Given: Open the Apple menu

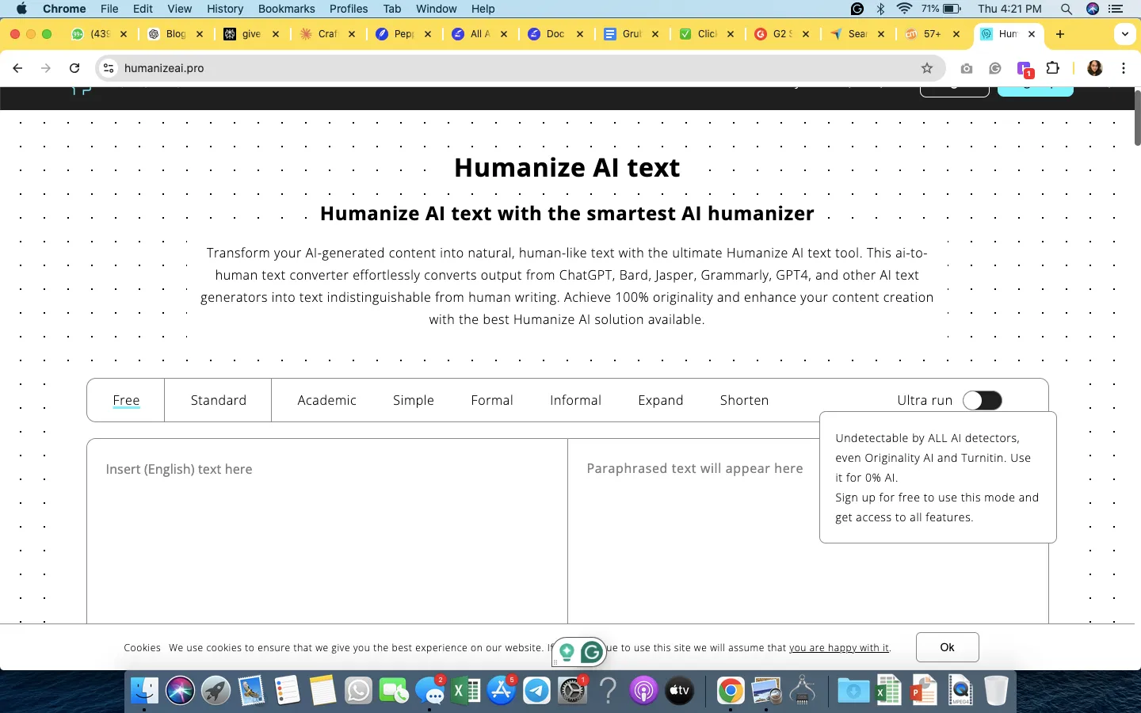Looking at the screenshot, I should (21, 9).
